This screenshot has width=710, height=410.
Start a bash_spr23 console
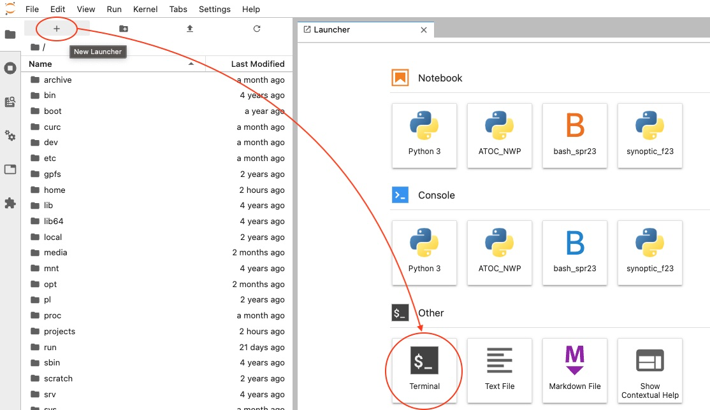click(575, 253)
